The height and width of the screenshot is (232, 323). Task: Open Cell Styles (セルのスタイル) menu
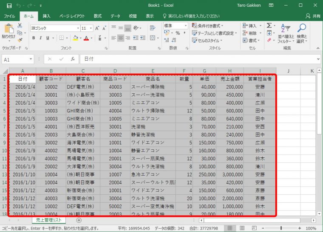pos(207,40)
